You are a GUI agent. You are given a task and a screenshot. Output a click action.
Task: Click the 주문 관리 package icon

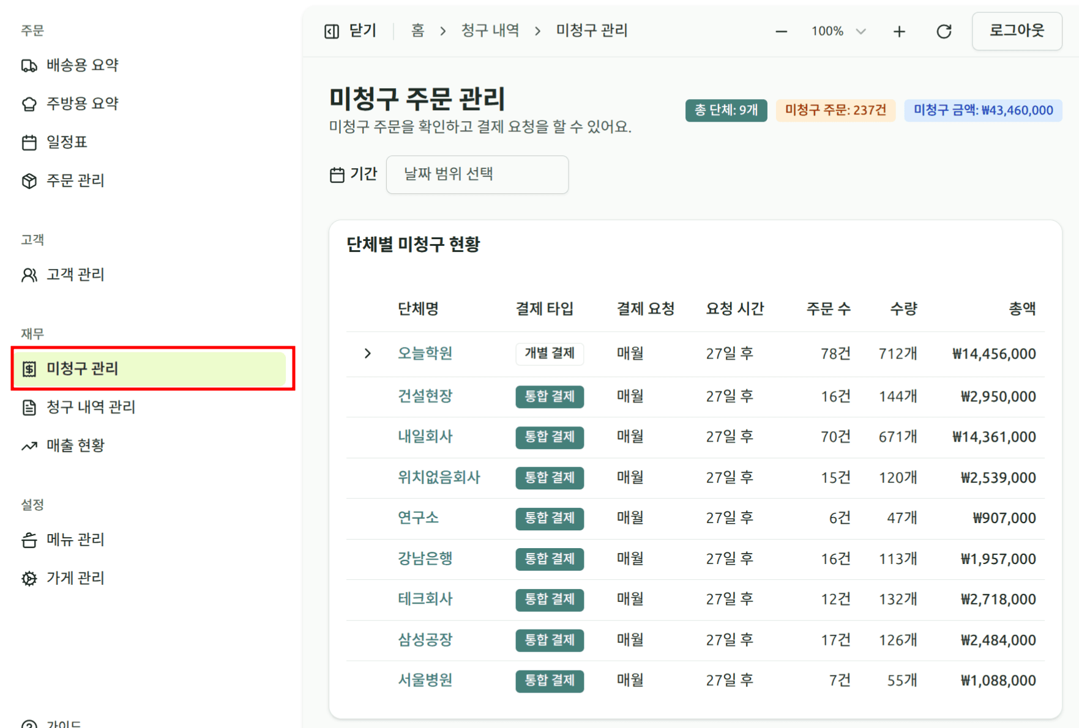pos(29,180)
